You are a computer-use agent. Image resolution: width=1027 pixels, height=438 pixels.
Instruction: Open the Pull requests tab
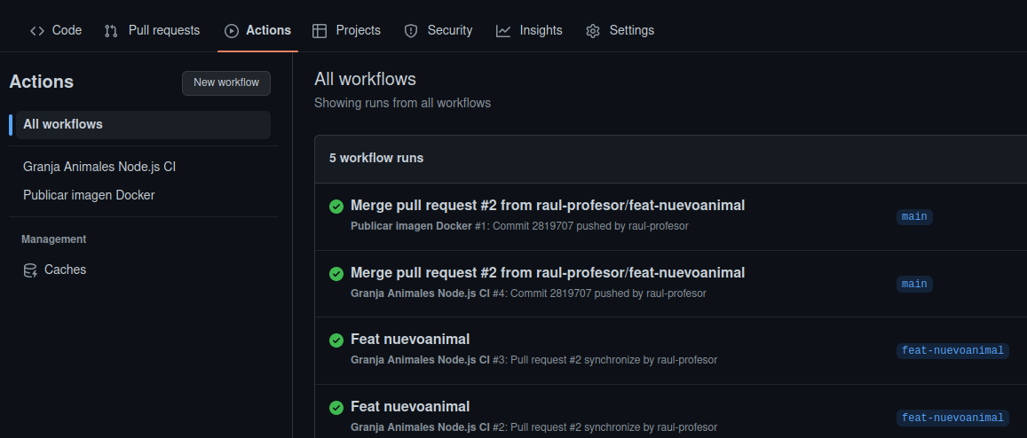(x=163, y=30)
